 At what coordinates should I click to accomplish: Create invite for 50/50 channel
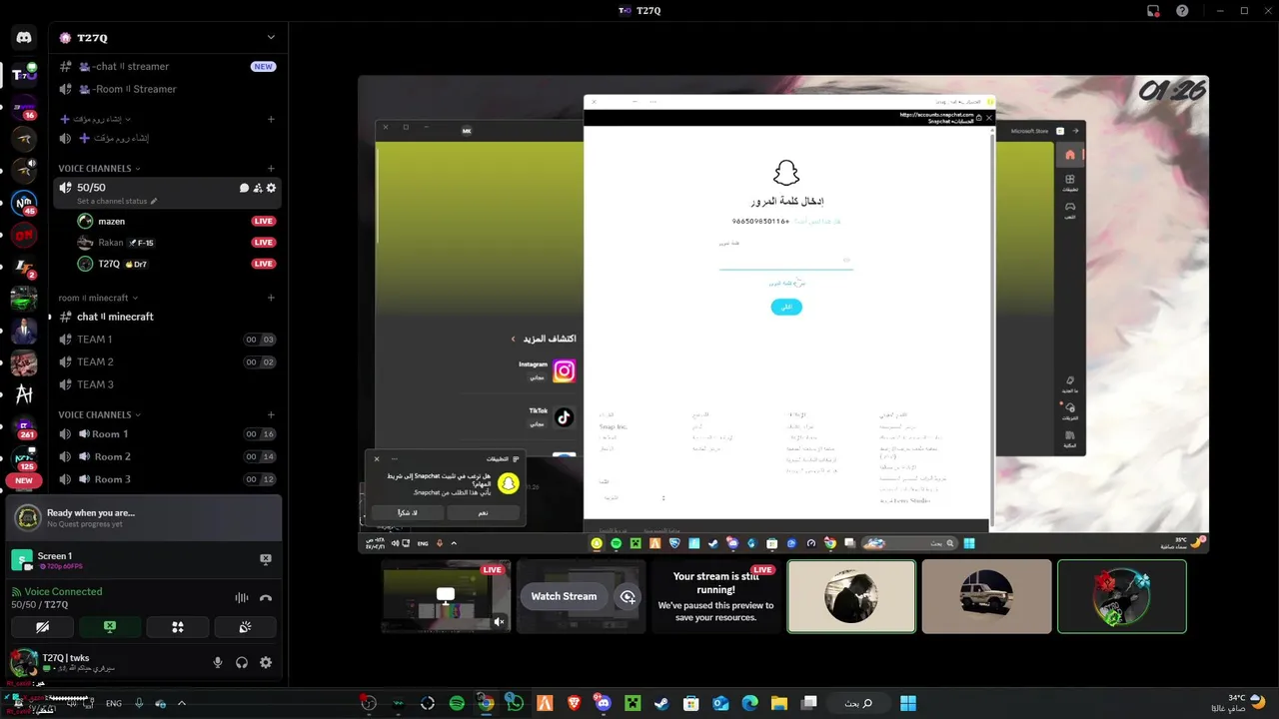point(258,188)
